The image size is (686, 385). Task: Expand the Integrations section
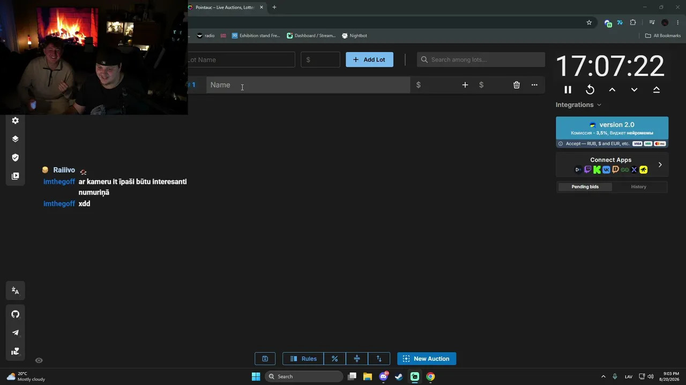pos(578,105)
